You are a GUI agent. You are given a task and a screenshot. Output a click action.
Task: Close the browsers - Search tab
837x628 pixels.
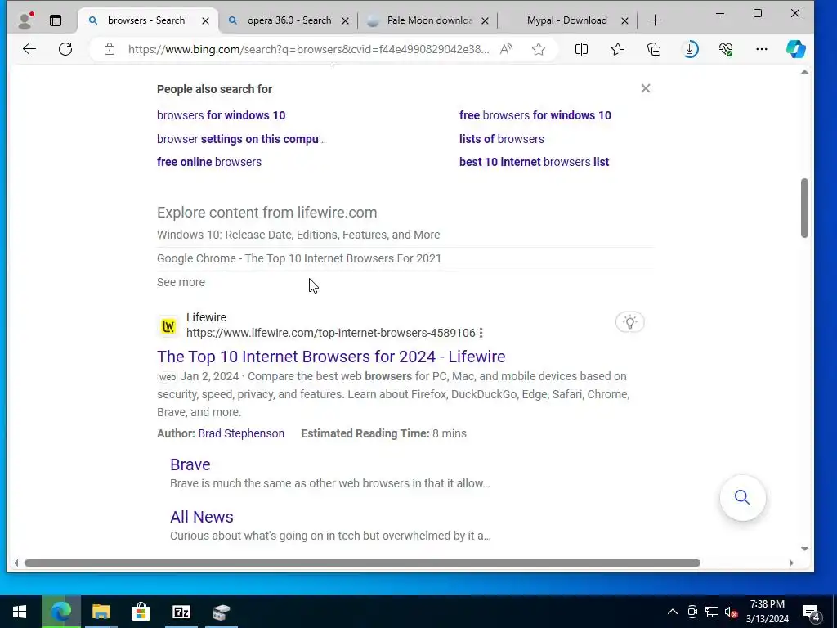[205, 20]
